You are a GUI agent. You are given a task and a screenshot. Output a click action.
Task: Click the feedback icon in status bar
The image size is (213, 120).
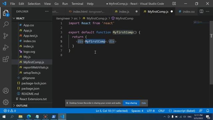pyautogui.click(x=201, y=111)
